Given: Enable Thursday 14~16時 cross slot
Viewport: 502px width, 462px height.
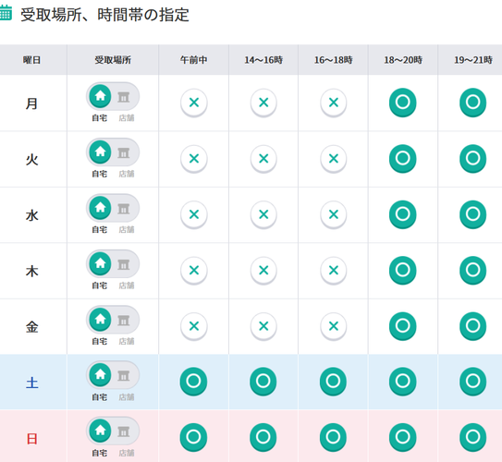Looking at the screenshot, I should [x=263, y=271].
